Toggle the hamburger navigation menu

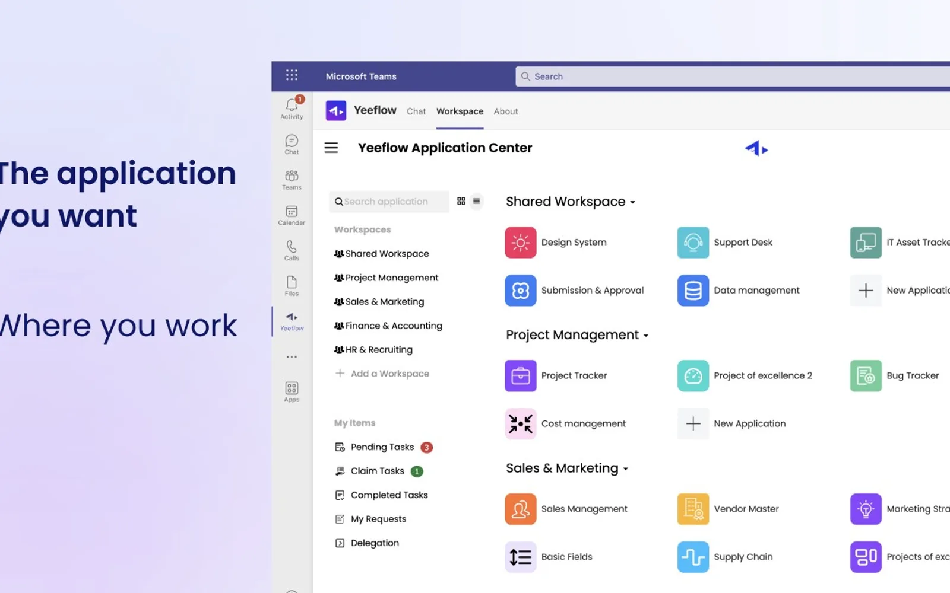pos(331,148)
